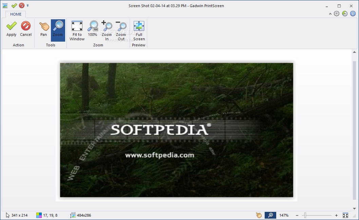This screenshot has width=359, height=220.
Task: Click the vertical scrollbar down arrow
Action: pos(354,208)
